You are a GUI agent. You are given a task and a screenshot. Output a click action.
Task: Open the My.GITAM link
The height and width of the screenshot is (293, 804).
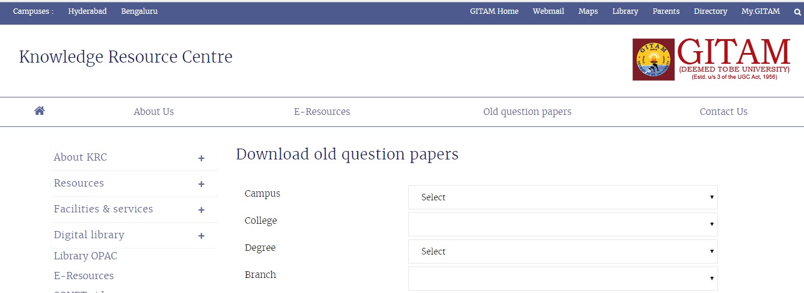(x=761, y=11)
